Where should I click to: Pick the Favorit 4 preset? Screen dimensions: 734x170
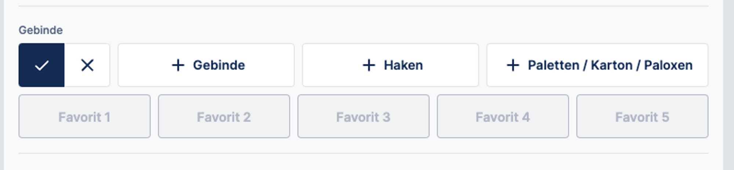(x=503, y=117)
